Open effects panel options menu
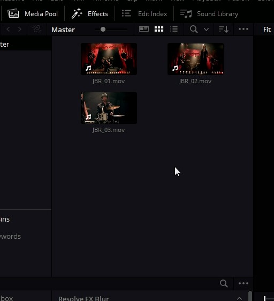 [243, 283]
